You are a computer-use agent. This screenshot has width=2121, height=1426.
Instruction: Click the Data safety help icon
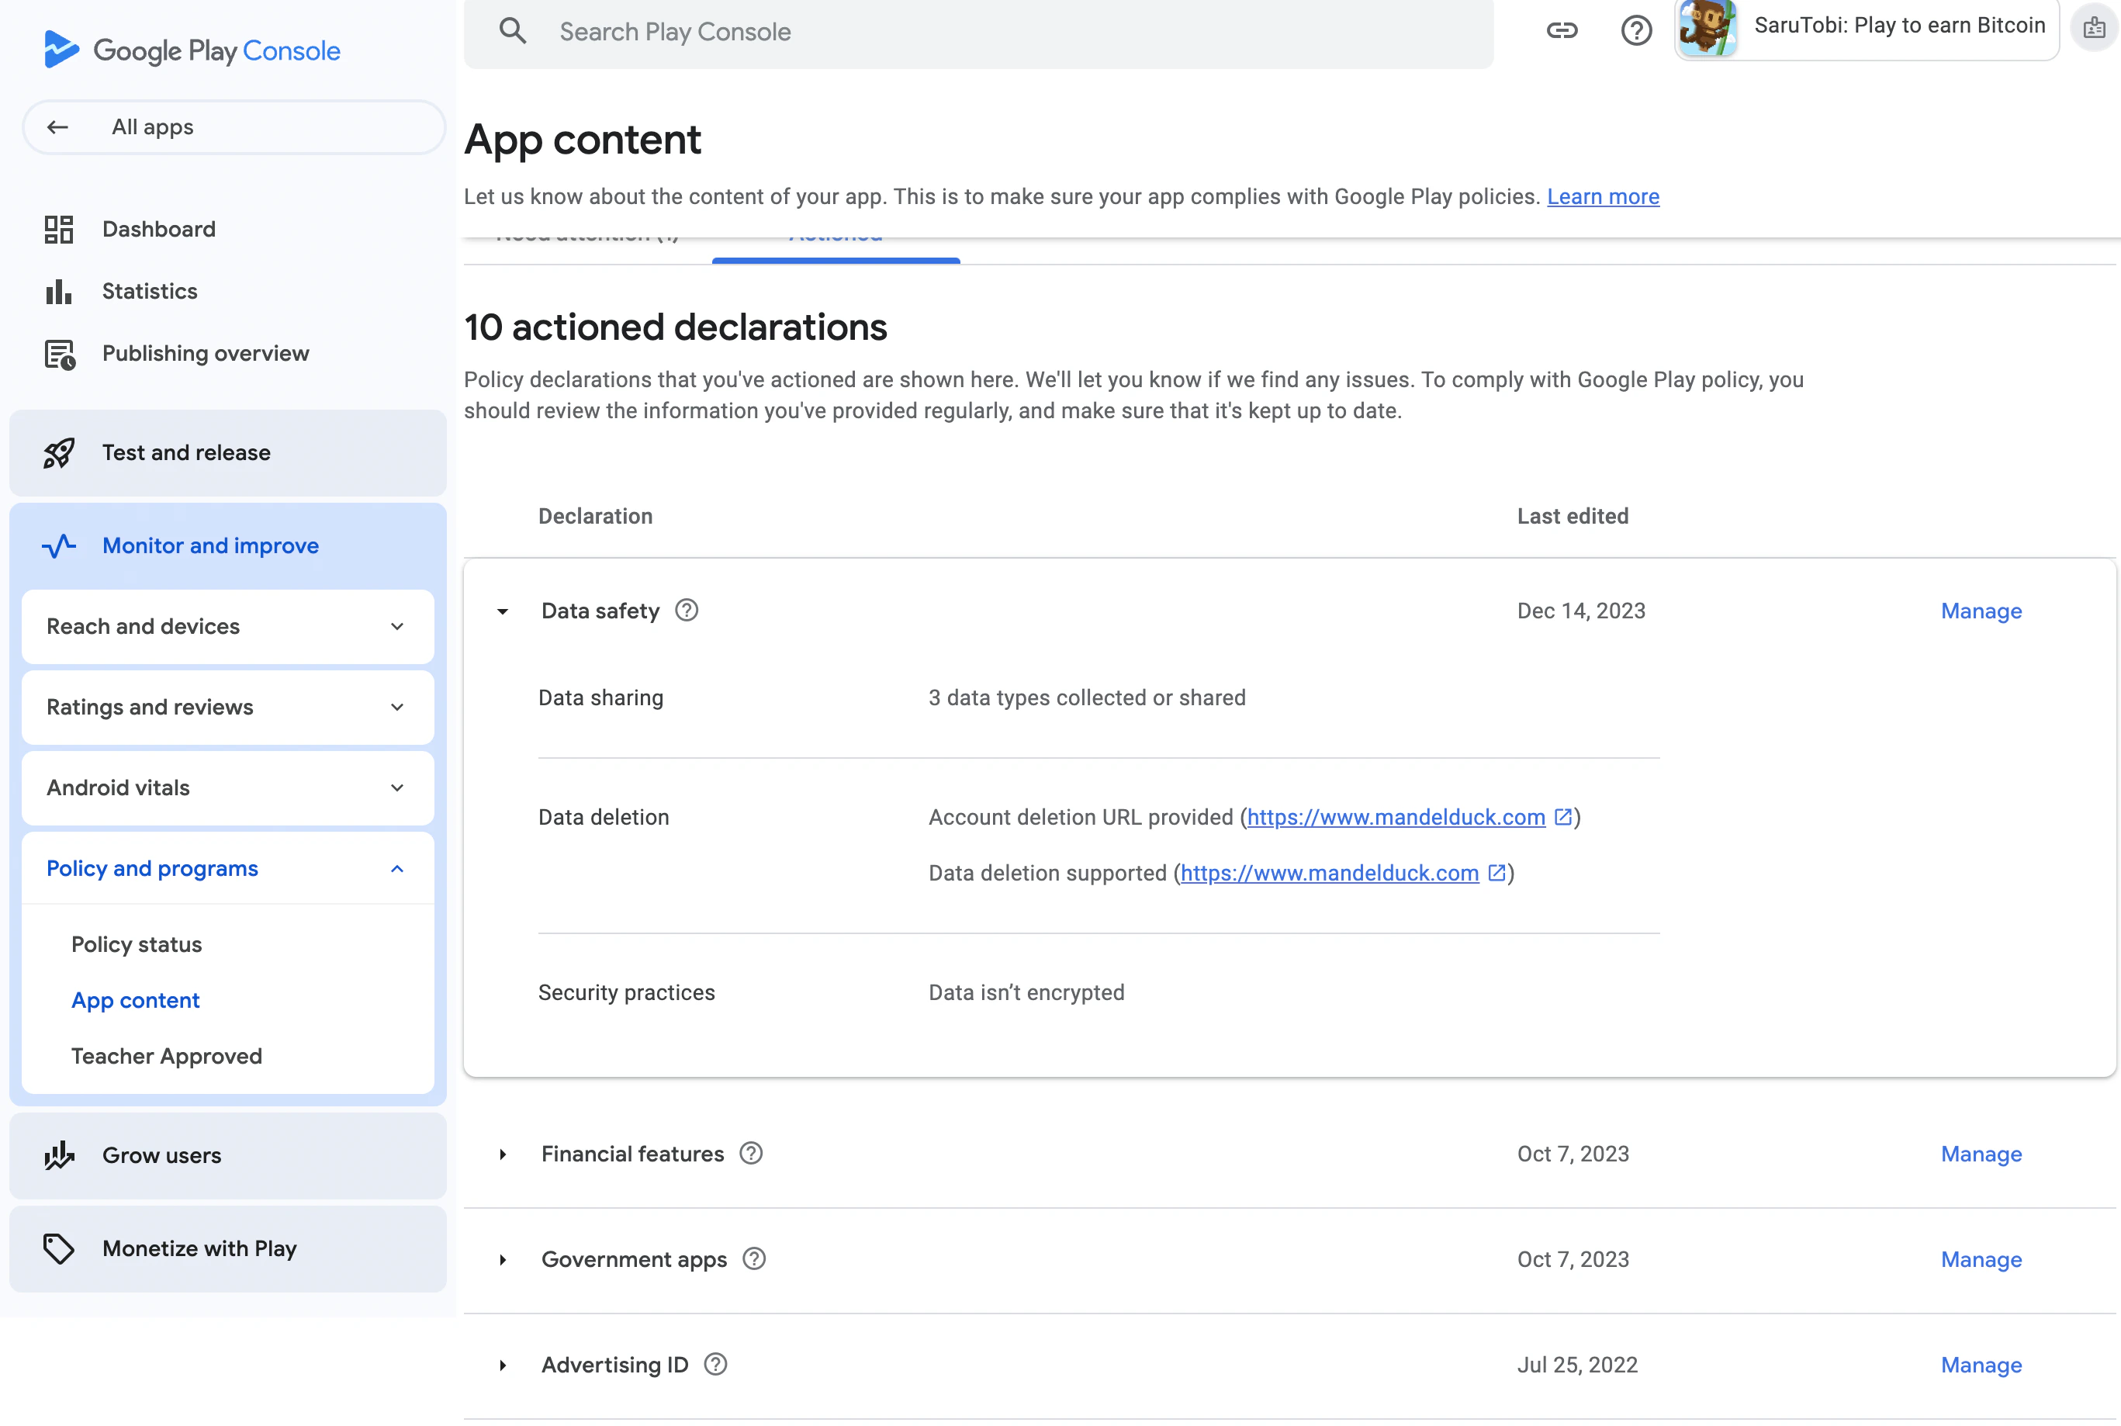(x=686, y=611)
